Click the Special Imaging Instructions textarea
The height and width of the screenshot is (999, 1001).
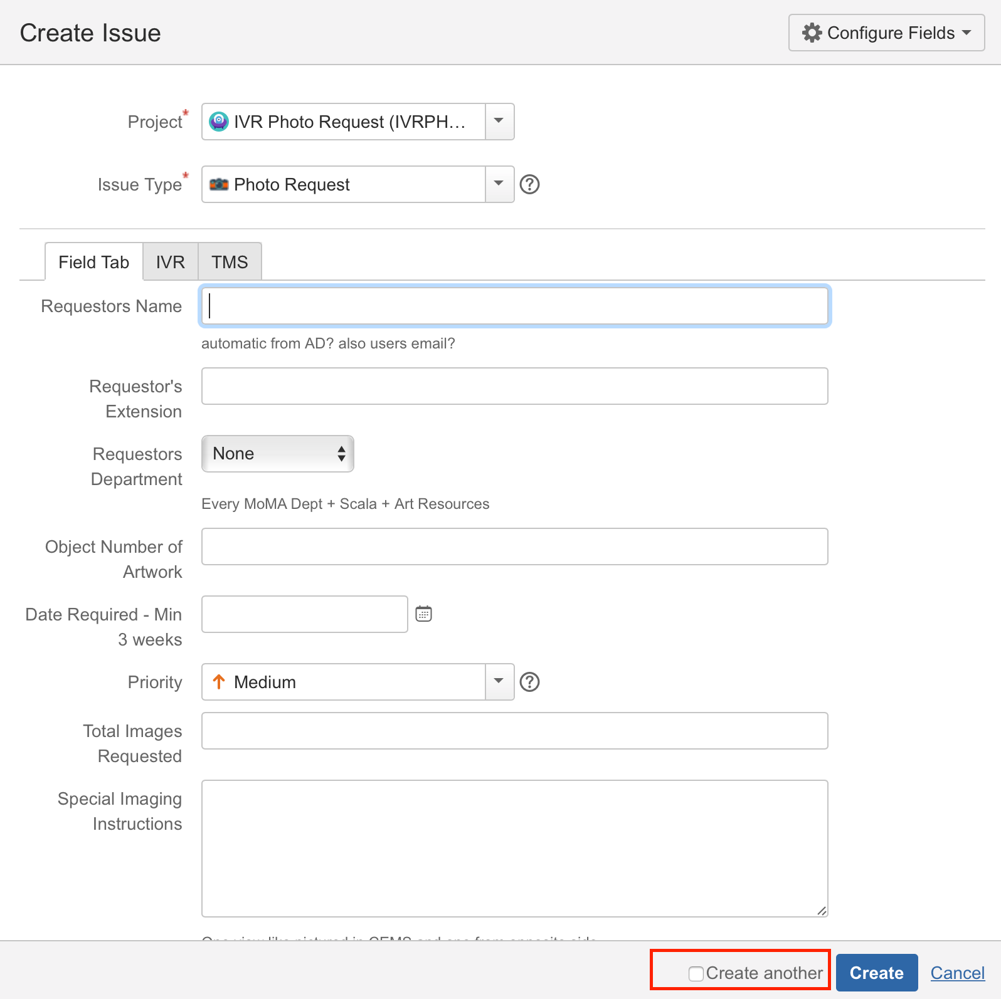(x=515, y=849)
